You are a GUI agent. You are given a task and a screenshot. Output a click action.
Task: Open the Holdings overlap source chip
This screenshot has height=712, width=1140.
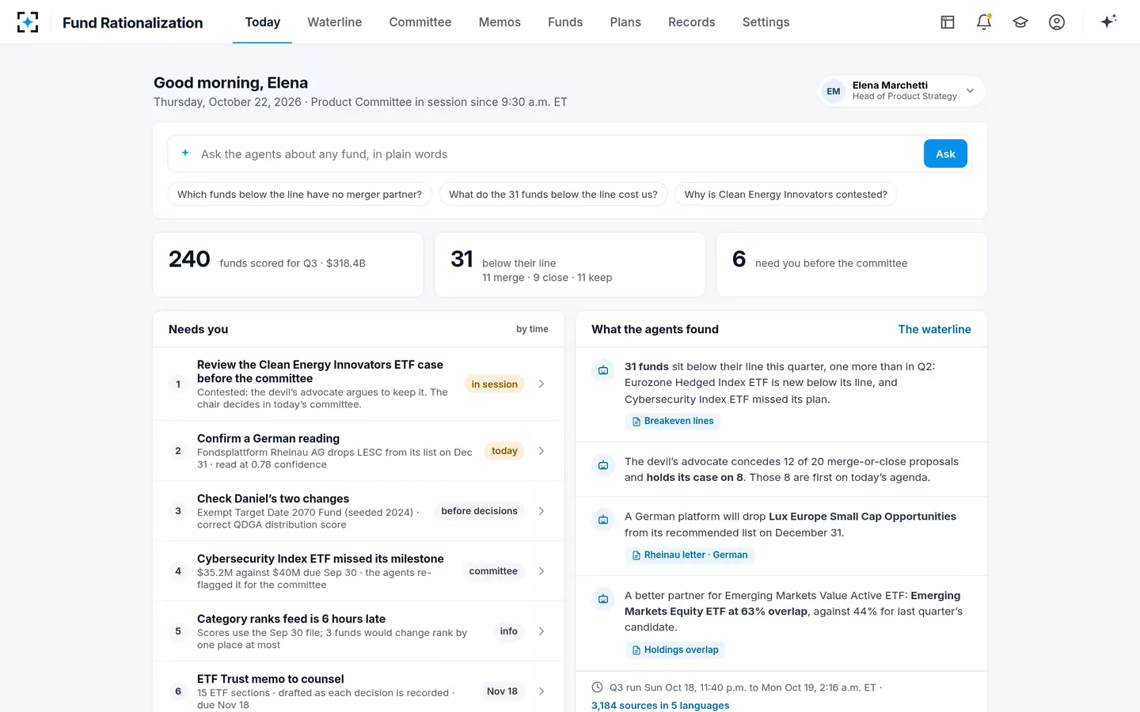[x=674, y=650]
